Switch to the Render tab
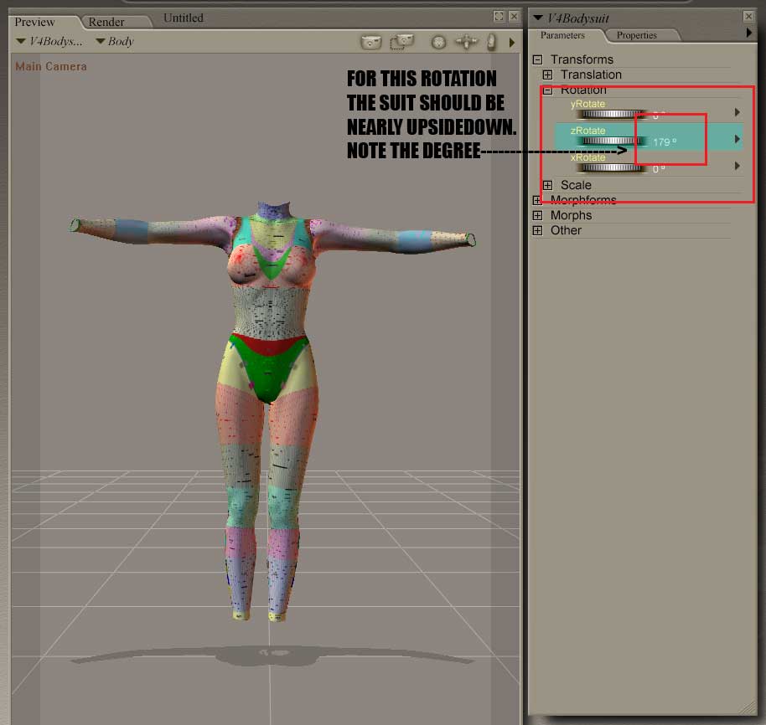Screen dimensions: 766x725 [x=106, y=22]
